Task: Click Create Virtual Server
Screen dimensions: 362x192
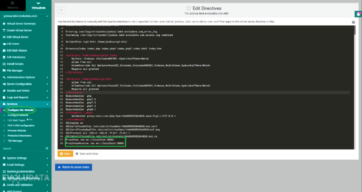Action: [19, 30]
